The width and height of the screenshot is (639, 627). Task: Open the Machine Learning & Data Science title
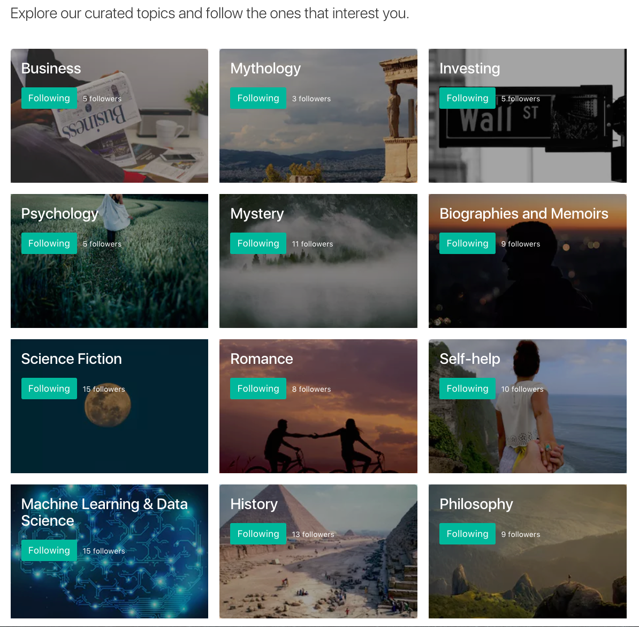(x=104, y=512)
